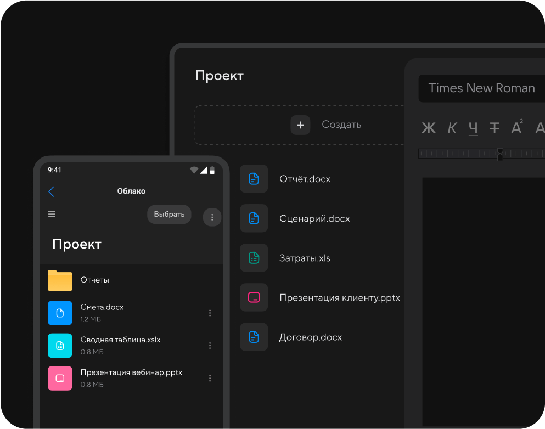Click the Создать label to create a file
The width and height of the screenshot is (545, 429).
(341, 125)
